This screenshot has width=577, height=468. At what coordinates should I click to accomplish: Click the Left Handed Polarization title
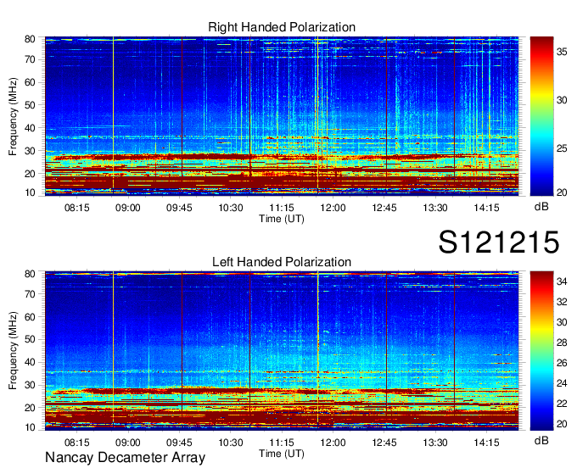282,262
